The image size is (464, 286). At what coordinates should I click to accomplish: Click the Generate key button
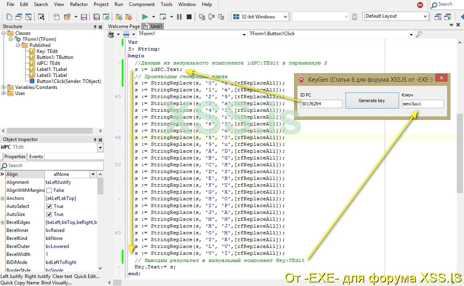[x=371, y=101]
